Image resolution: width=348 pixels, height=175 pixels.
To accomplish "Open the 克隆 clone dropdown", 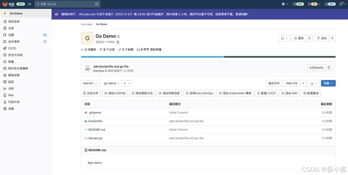I will coord(328,83).
